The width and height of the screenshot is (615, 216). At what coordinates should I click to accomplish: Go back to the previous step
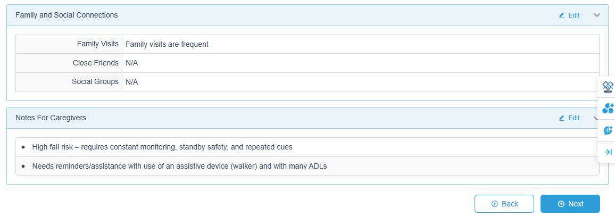(x=504, y=204)
